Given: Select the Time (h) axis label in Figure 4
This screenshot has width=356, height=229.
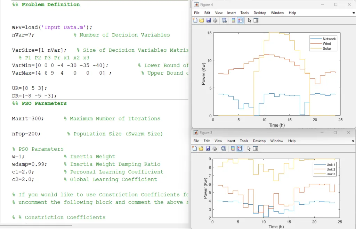Looking at the screenshot, I should coord(277,125).
